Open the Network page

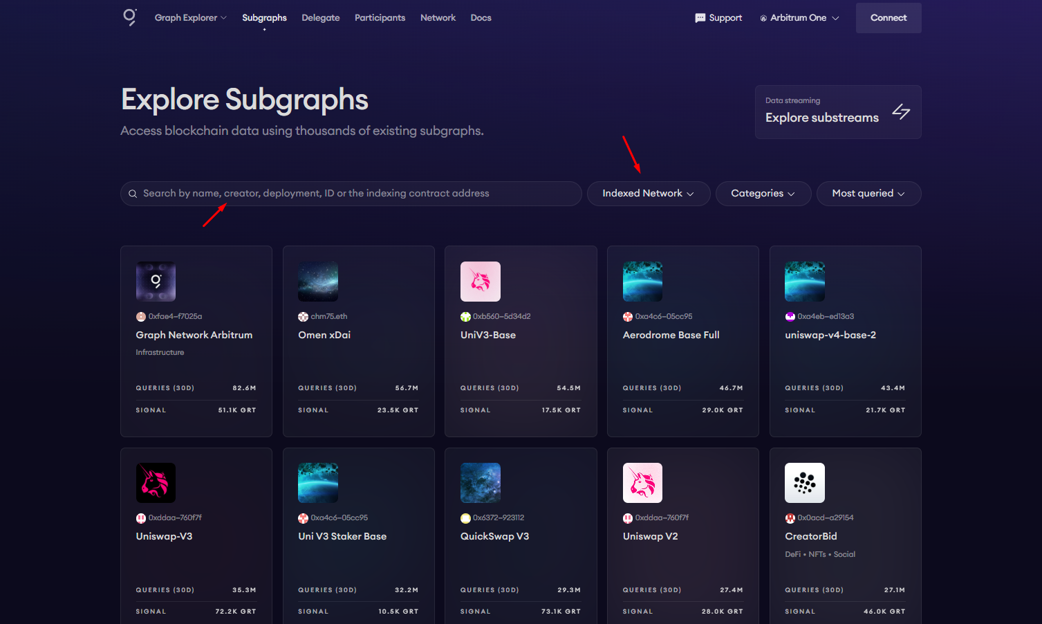point(438,18)
